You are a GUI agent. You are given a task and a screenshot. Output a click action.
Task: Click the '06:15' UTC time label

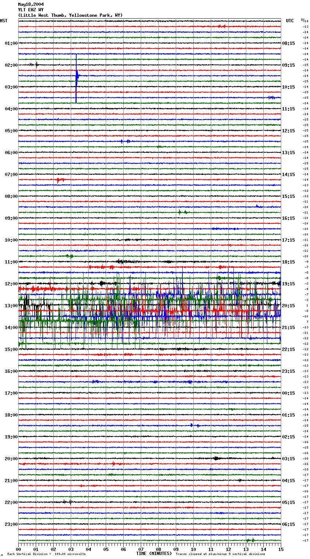pos(288,524)
